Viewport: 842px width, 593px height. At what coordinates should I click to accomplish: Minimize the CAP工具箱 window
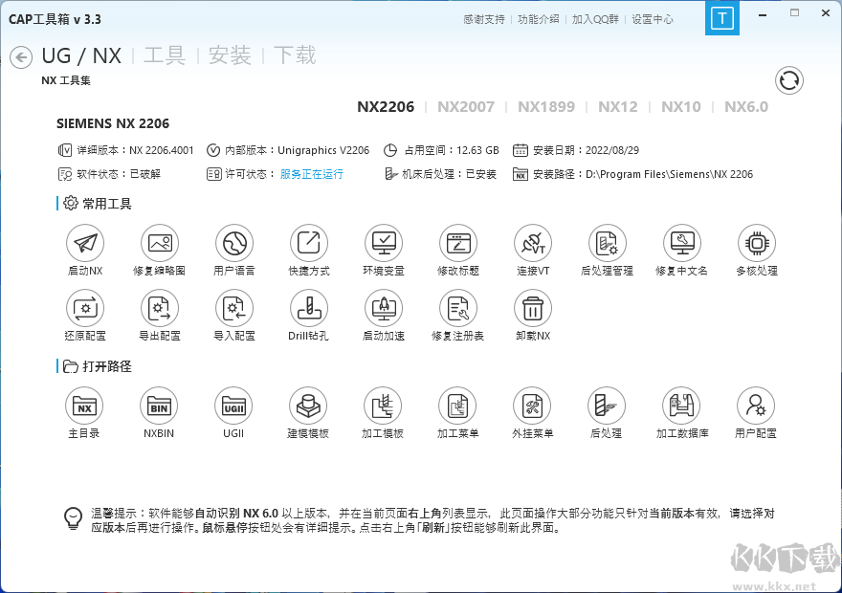763,14
